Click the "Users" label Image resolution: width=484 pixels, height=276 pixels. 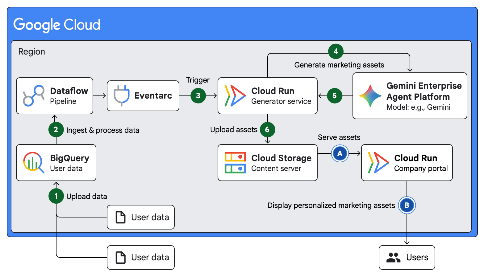click(x=417, y=258)
